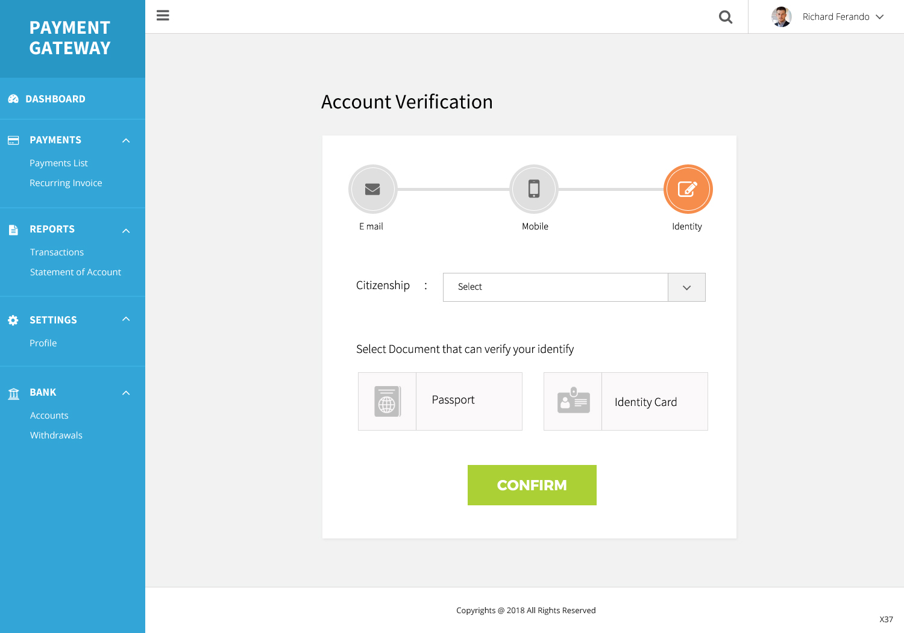Open Payments List in sidebar
Image resolution: width=904 pixels, height=633 pixels.
(58, 163)
